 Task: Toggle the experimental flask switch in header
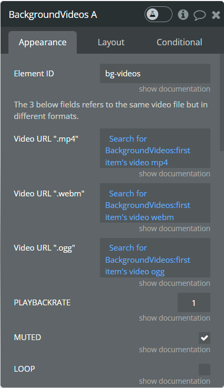pos(158,15)
